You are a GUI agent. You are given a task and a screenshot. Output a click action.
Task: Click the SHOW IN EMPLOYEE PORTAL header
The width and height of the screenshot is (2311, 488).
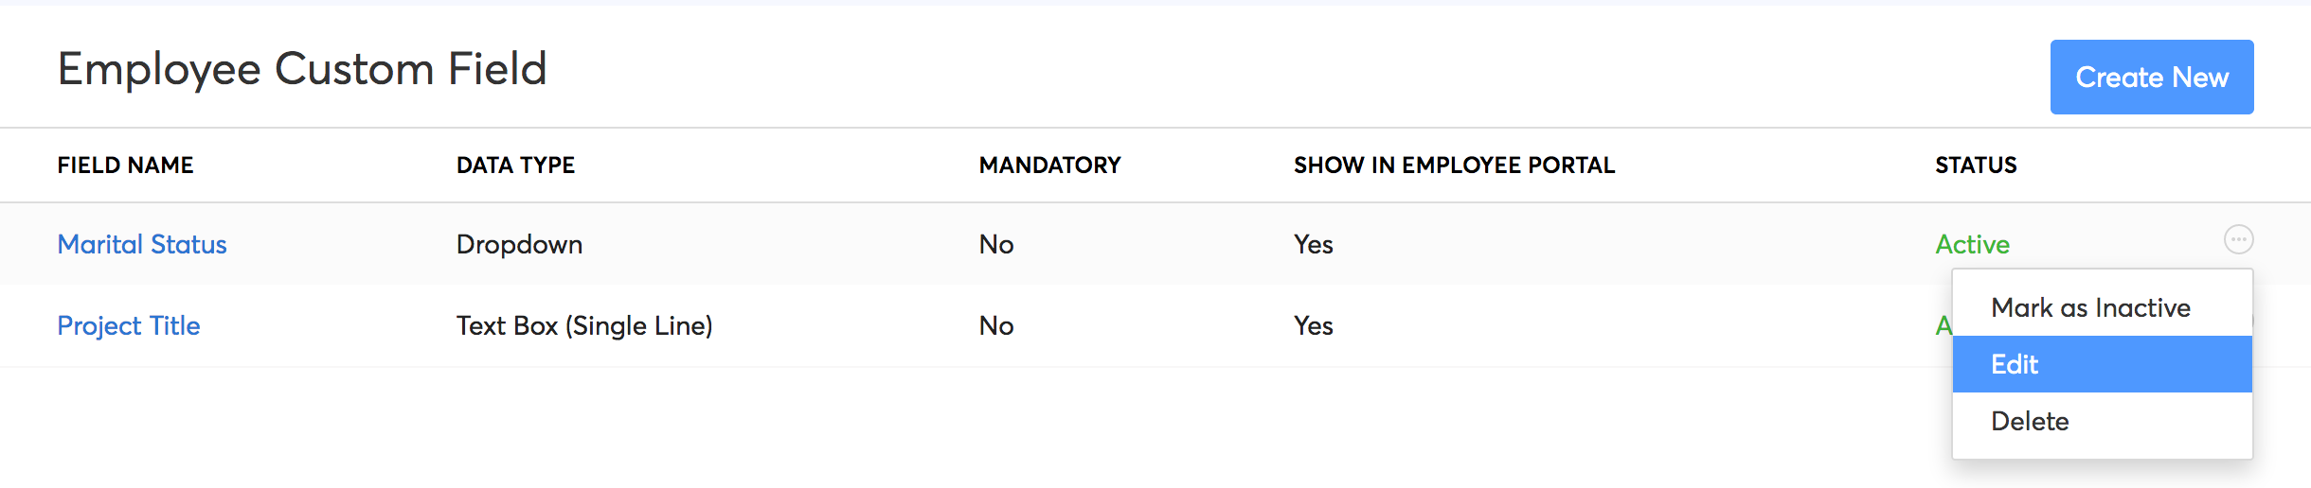pyautogui.click(x=1454, y=166)
